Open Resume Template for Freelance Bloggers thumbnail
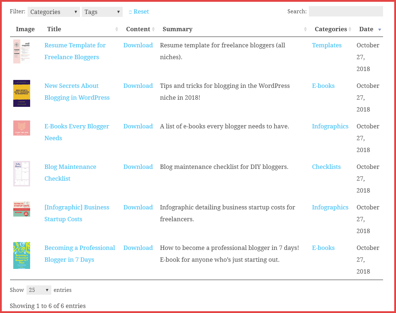 tap(22, 52)
